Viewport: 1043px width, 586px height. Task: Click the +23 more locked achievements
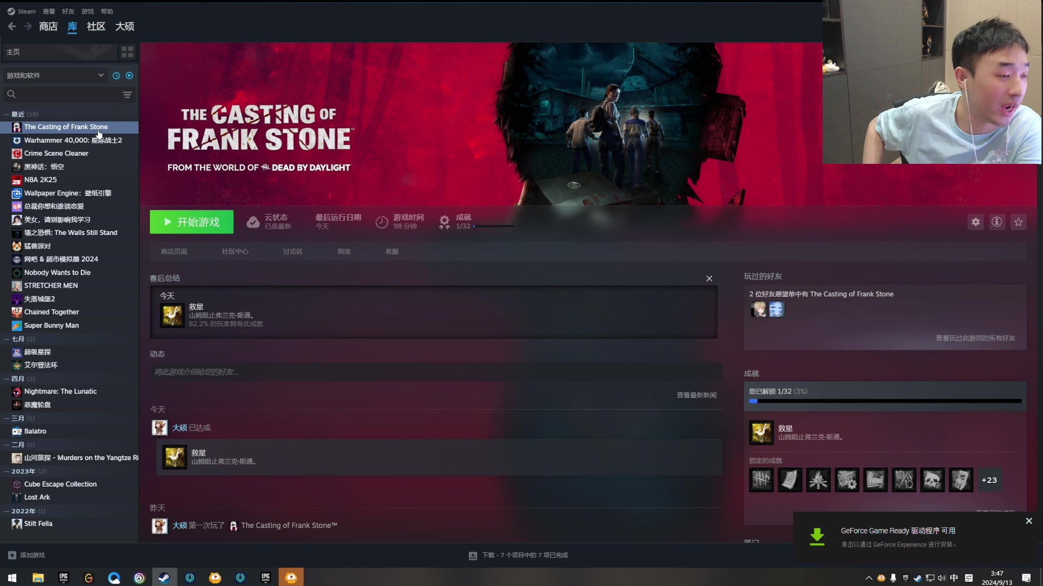pyautogui.click(x=989, y=480)
